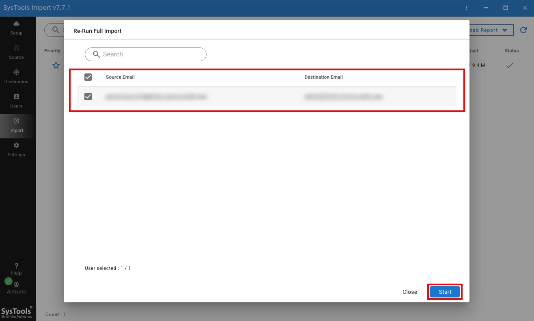
Task: Expand the Download Report dropdown
Action: click(505, 30)
